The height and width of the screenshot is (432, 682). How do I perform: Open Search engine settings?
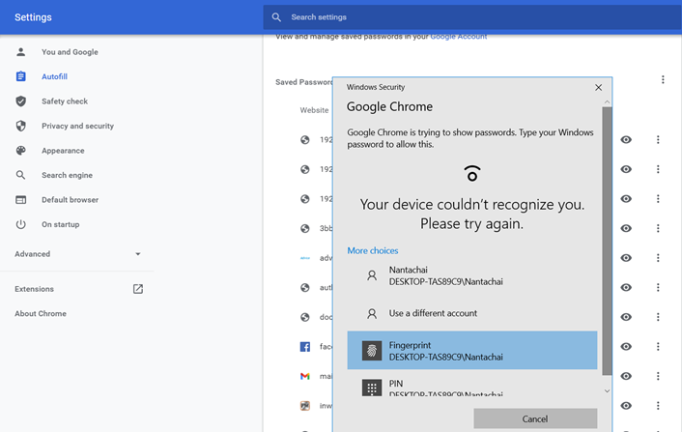point(67,175)
